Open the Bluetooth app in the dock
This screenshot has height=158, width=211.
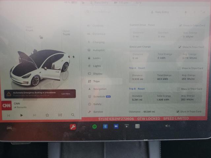tap(105, 126)
